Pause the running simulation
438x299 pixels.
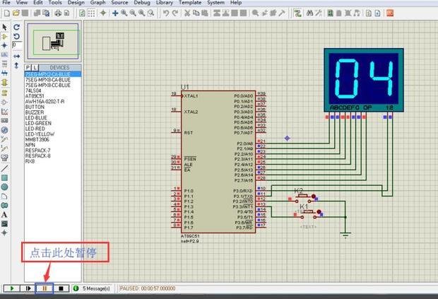(x=45, y=288)
